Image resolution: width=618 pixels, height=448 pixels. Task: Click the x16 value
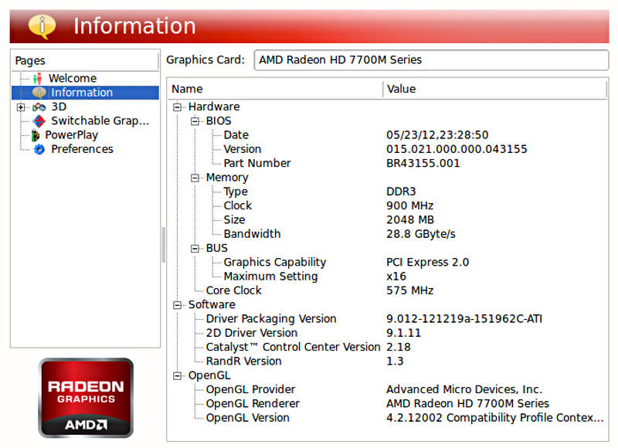[396, 277]
